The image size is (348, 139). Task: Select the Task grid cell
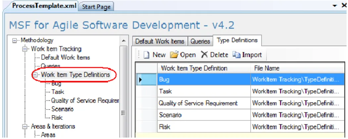point(204,91)
